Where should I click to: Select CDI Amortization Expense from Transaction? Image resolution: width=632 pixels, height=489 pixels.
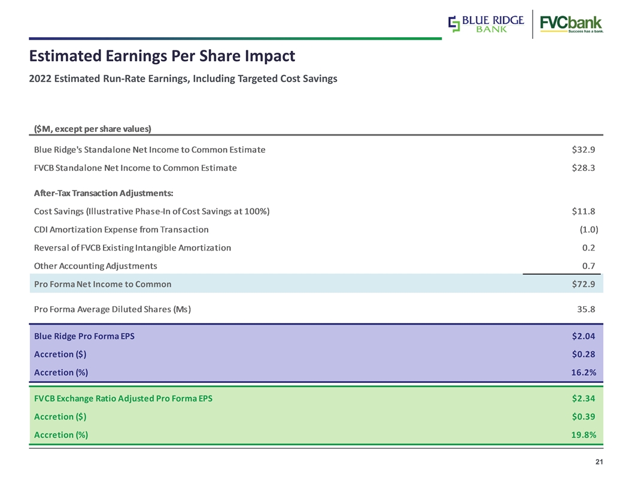121,230
